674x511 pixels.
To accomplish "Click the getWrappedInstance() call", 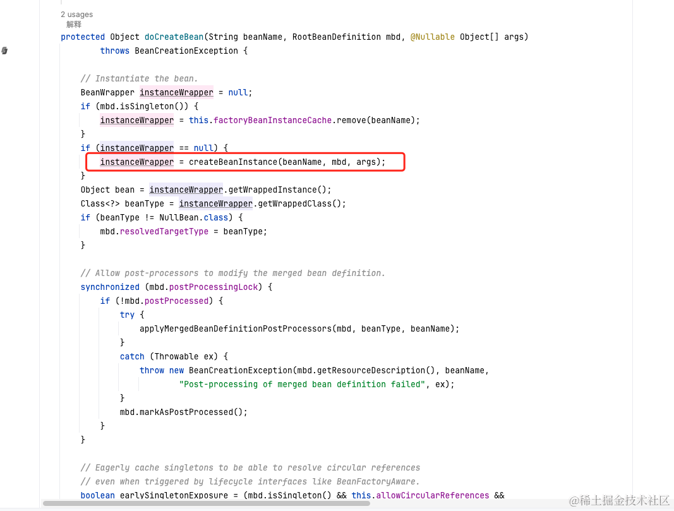I will tap(277, 190).
